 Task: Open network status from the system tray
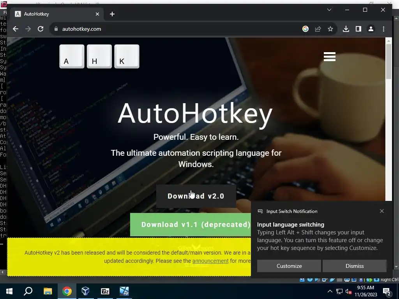tap(339, 291)
